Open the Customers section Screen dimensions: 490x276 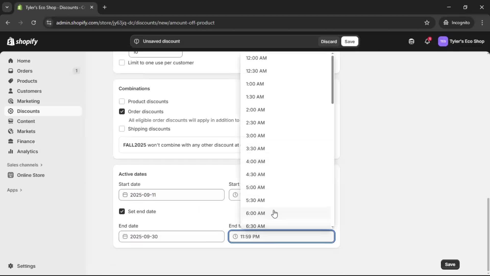point(29,91)
